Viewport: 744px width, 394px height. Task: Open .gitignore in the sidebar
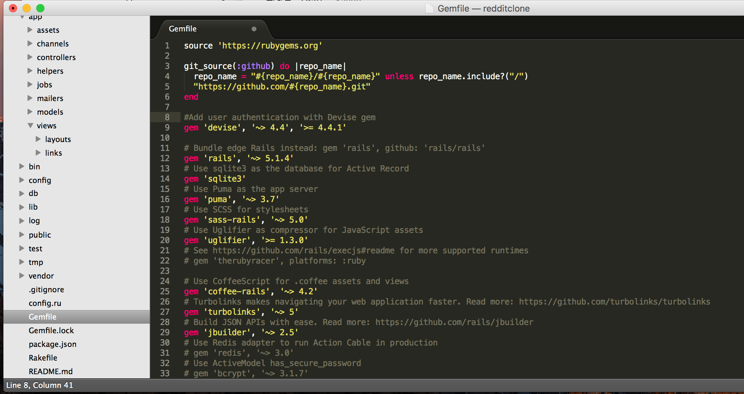click(46, 290)
